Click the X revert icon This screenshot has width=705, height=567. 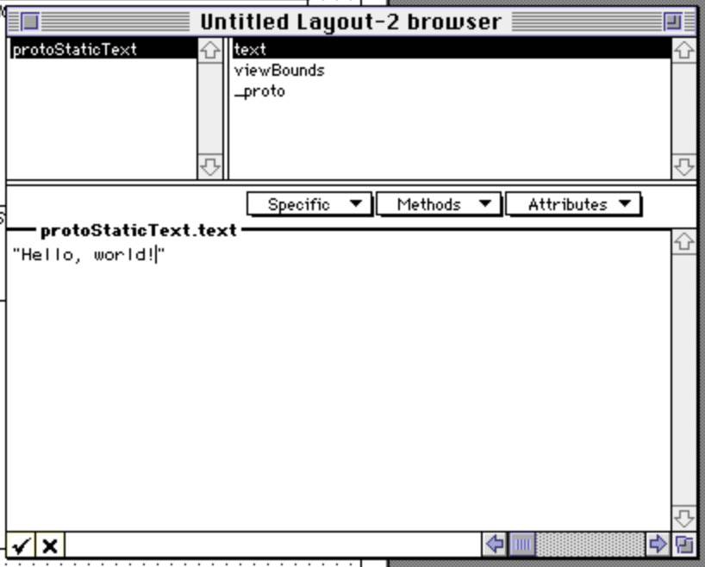50,545
